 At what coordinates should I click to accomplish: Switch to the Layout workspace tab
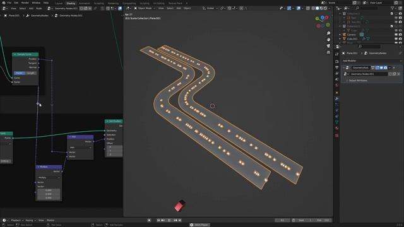click(59, 3)
